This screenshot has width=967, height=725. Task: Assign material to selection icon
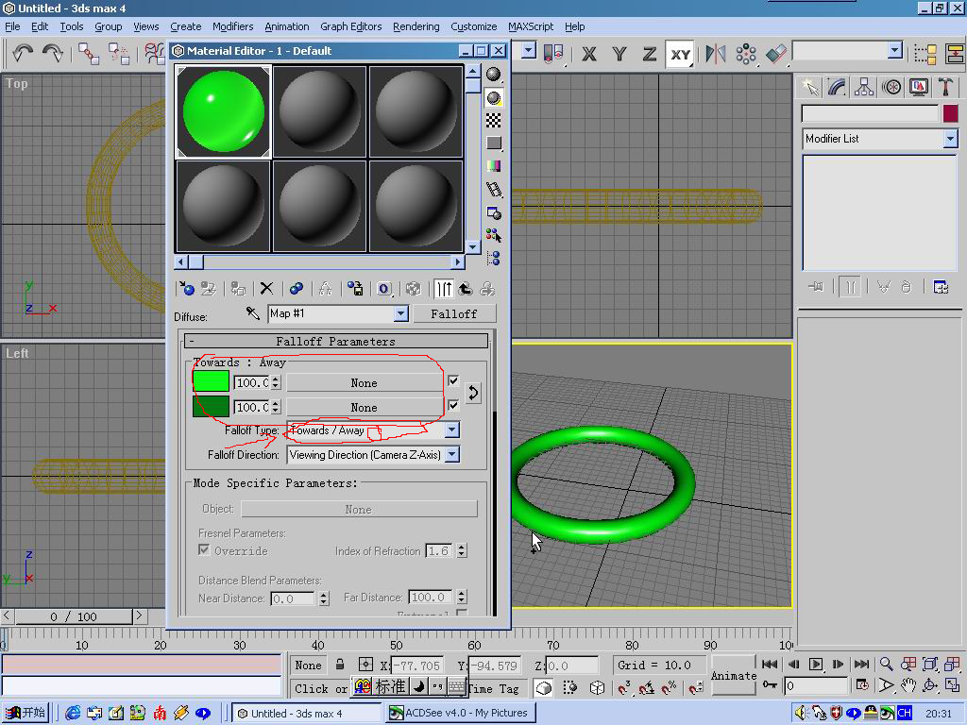[x=239, y=289]
